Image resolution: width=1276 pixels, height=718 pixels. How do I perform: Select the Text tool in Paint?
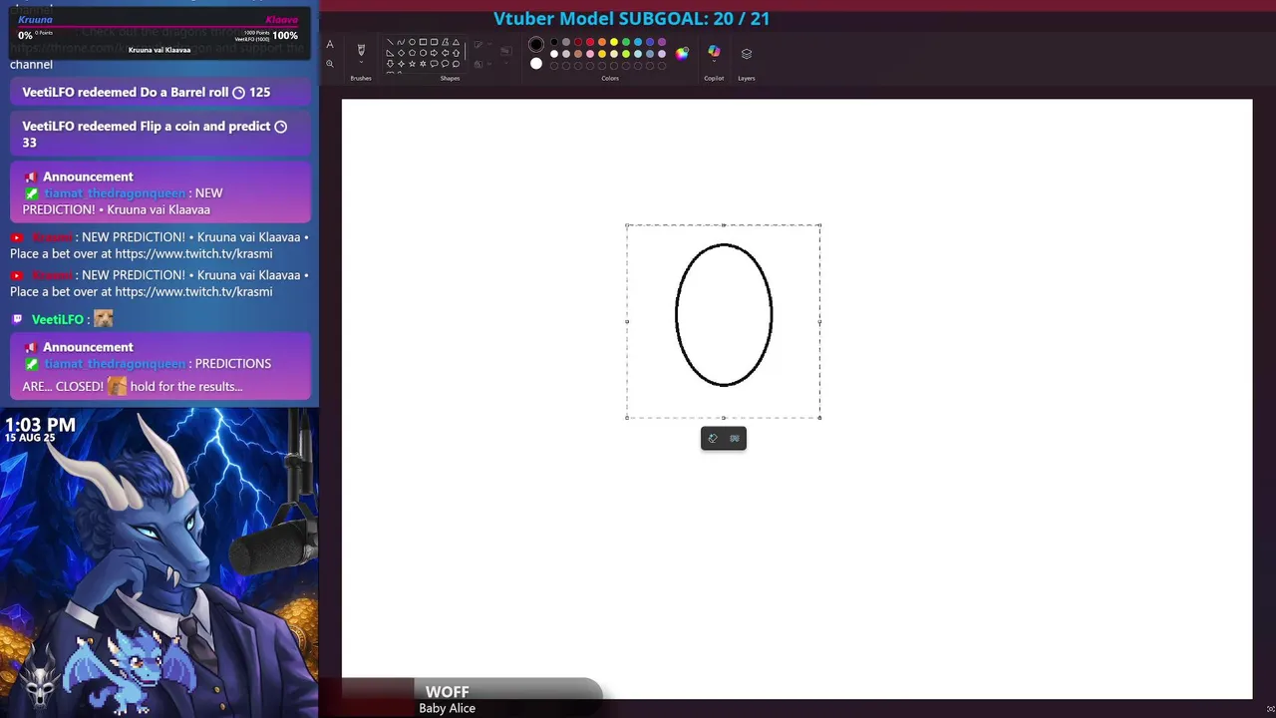(x=330, y=44)
